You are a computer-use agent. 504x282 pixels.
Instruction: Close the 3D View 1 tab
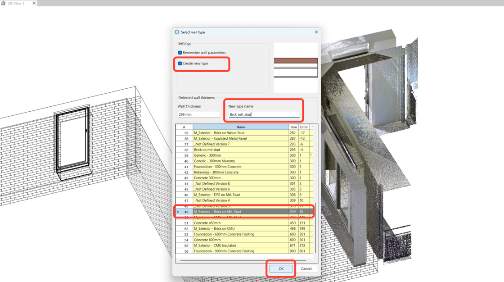click(x=34, y=3)
